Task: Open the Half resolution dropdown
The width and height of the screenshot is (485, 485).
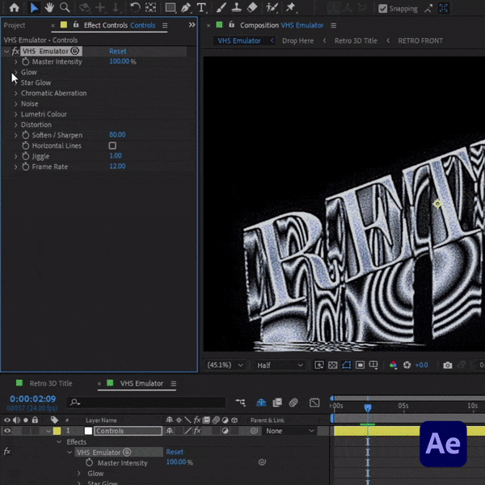Action: [x=279, y=365]
